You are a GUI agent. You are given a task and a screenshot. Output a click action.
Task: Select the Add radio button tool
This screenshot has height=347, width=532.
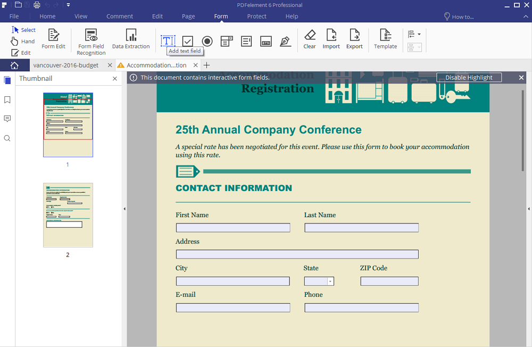(207, 41)
